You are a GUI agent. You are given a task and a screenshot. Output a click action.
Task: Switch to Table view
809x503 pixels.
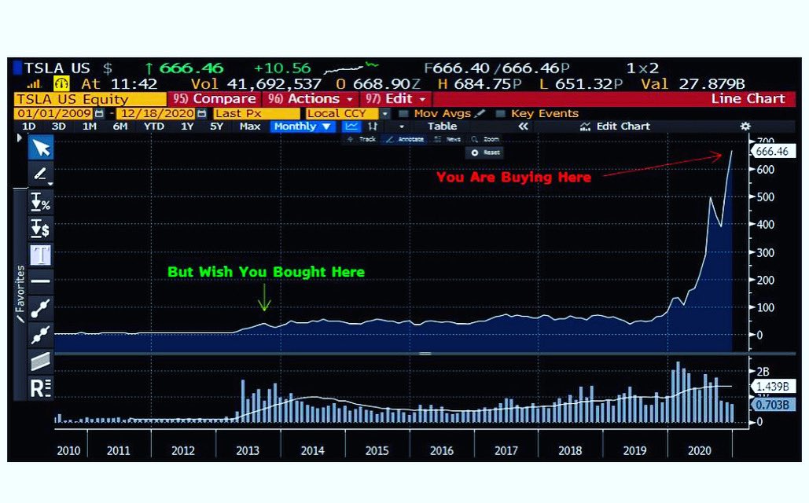tap(442, 127)
